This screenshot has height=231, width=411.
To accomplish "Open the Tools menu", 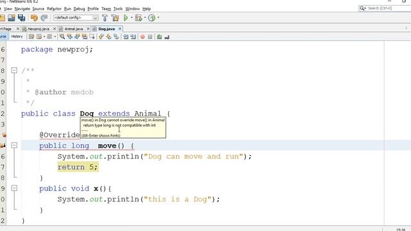I will click(x=118, y=8).
